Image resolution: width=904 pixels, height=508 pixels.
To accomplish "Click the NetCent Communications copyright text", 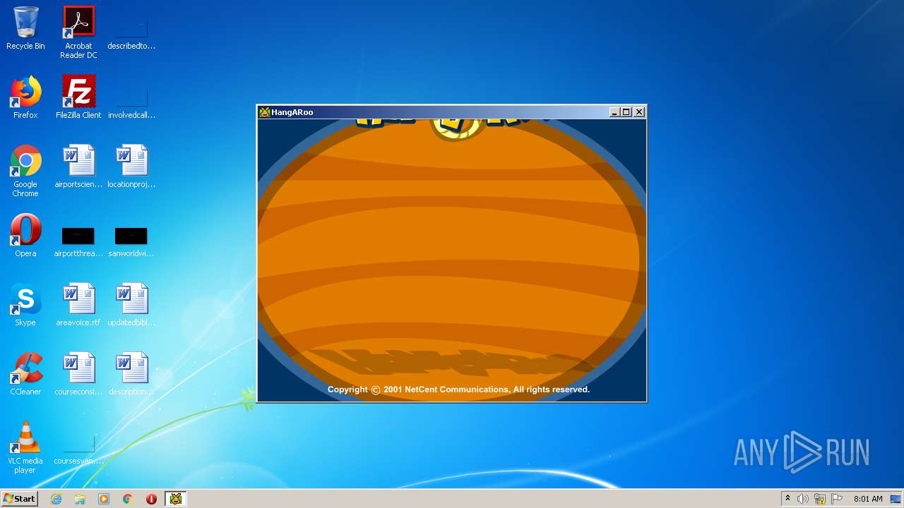I will (458, 389).
